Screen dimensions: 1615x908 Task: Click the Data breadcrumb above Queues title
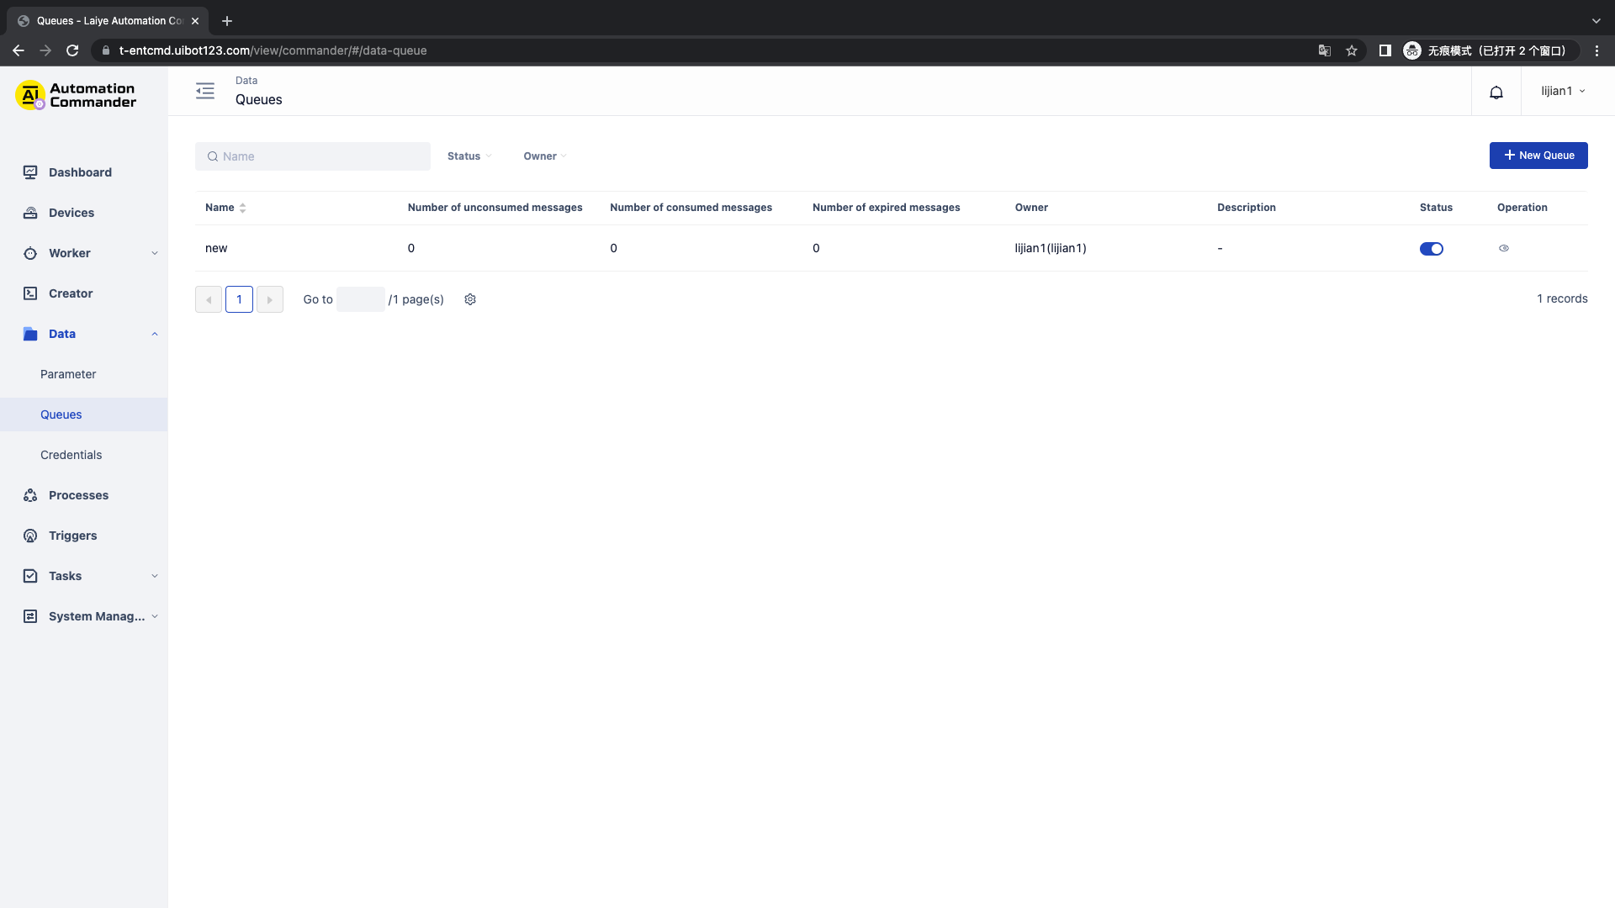tap(246, 81)
